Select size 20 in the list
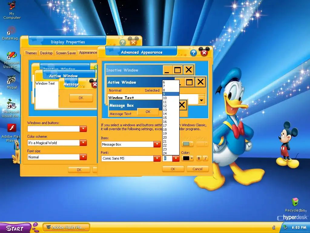 coord(171,137)
